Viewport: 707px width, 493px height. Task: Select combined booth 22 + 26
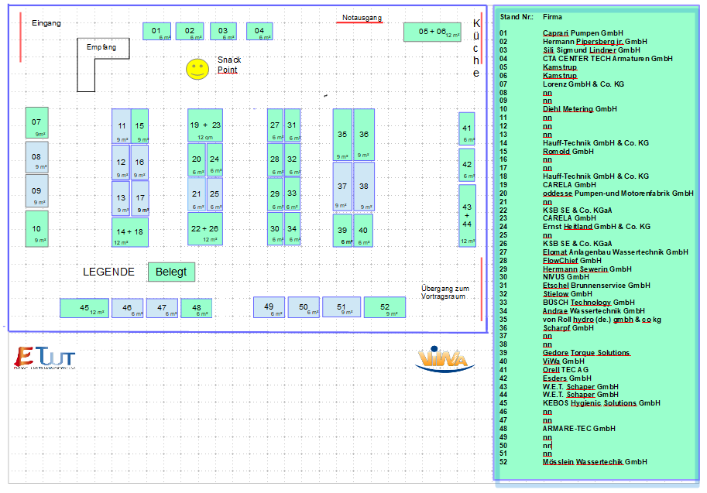point(205,229)
